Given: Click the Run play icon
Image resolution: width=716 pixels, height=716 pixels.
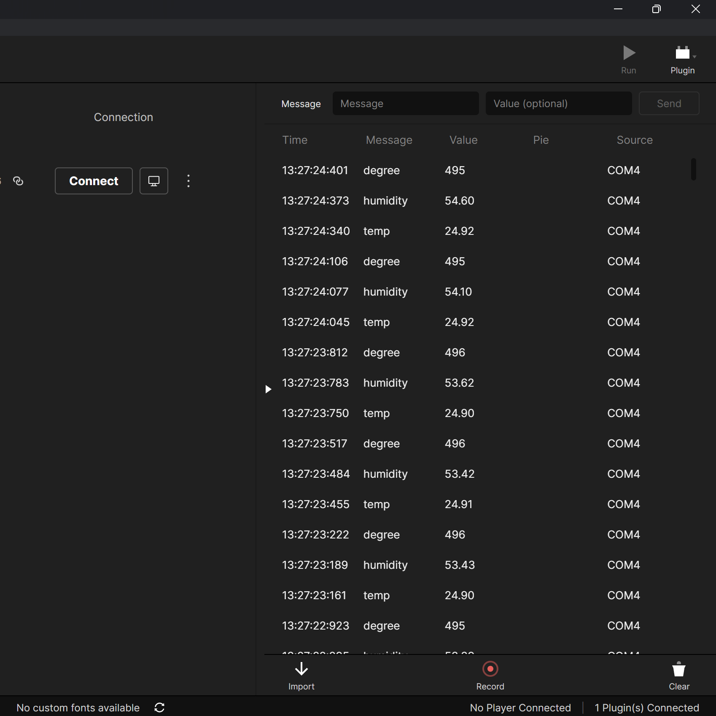Looking at the screenshot, I should coord(629,53).
